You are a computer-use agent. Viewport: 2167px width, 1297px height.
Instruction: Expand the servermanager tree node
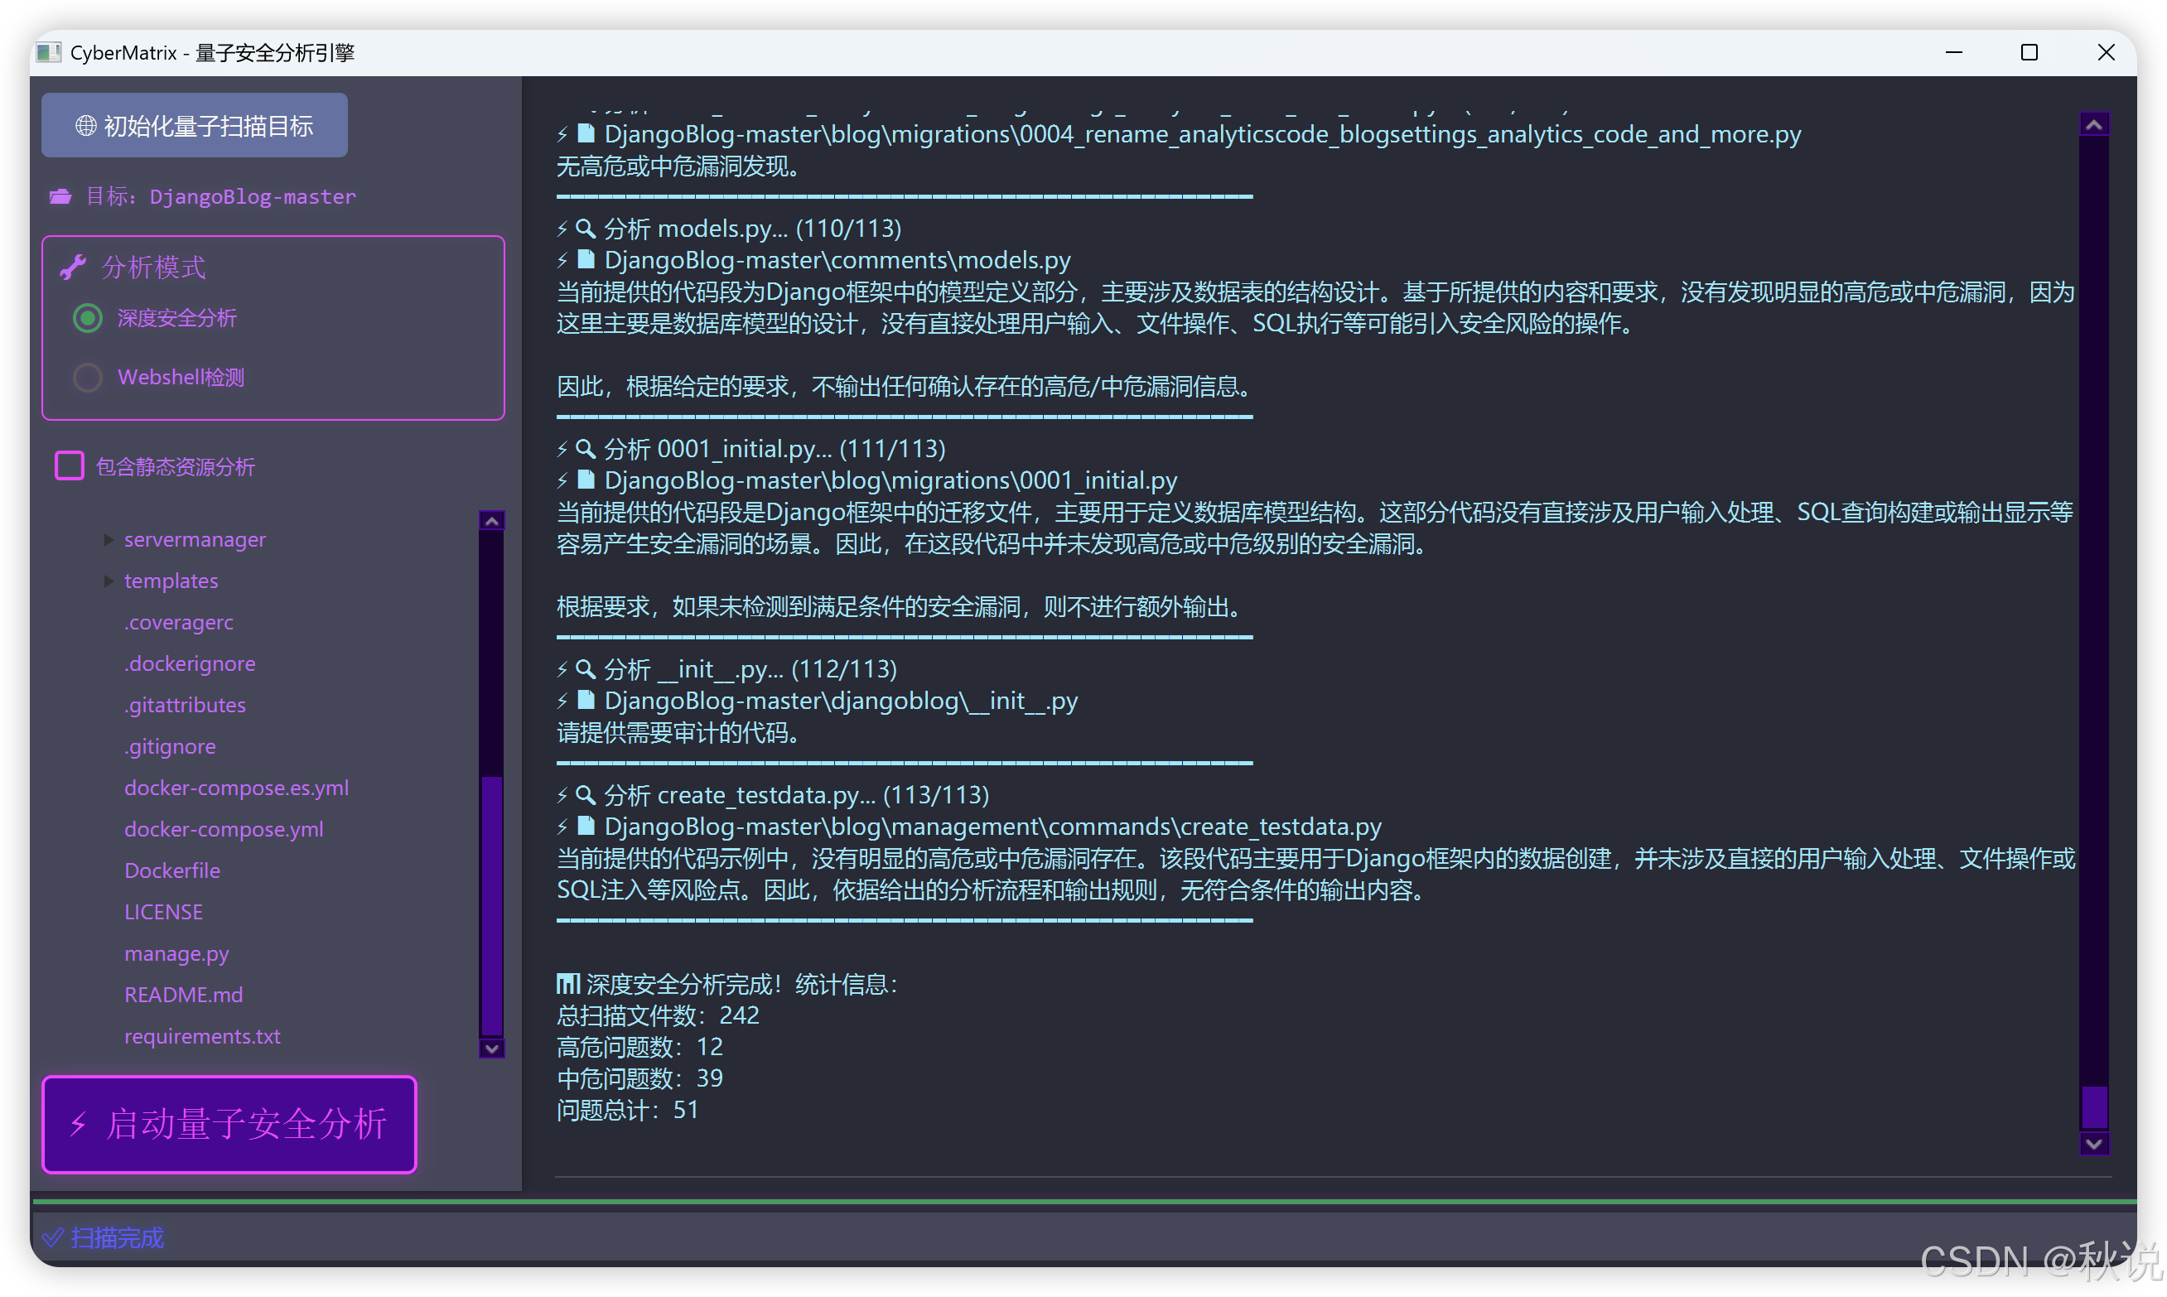pos(109,539)
